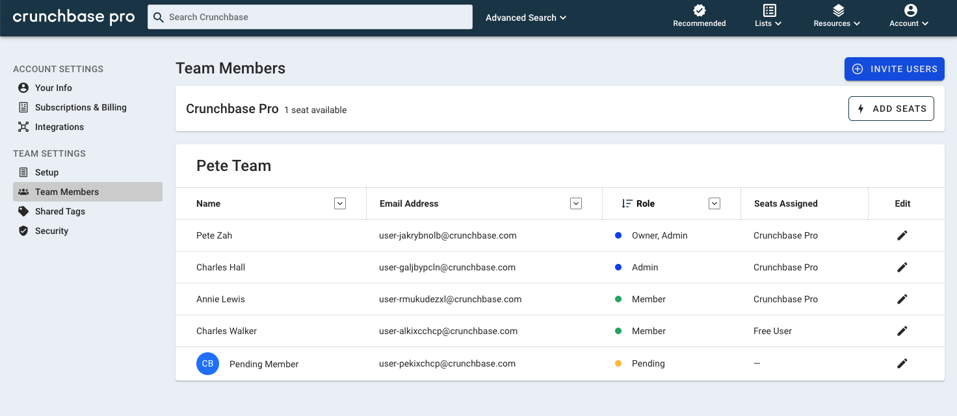
Task: Click the Invite Users button
Action: pyautogui.click(x=895, y=69)
